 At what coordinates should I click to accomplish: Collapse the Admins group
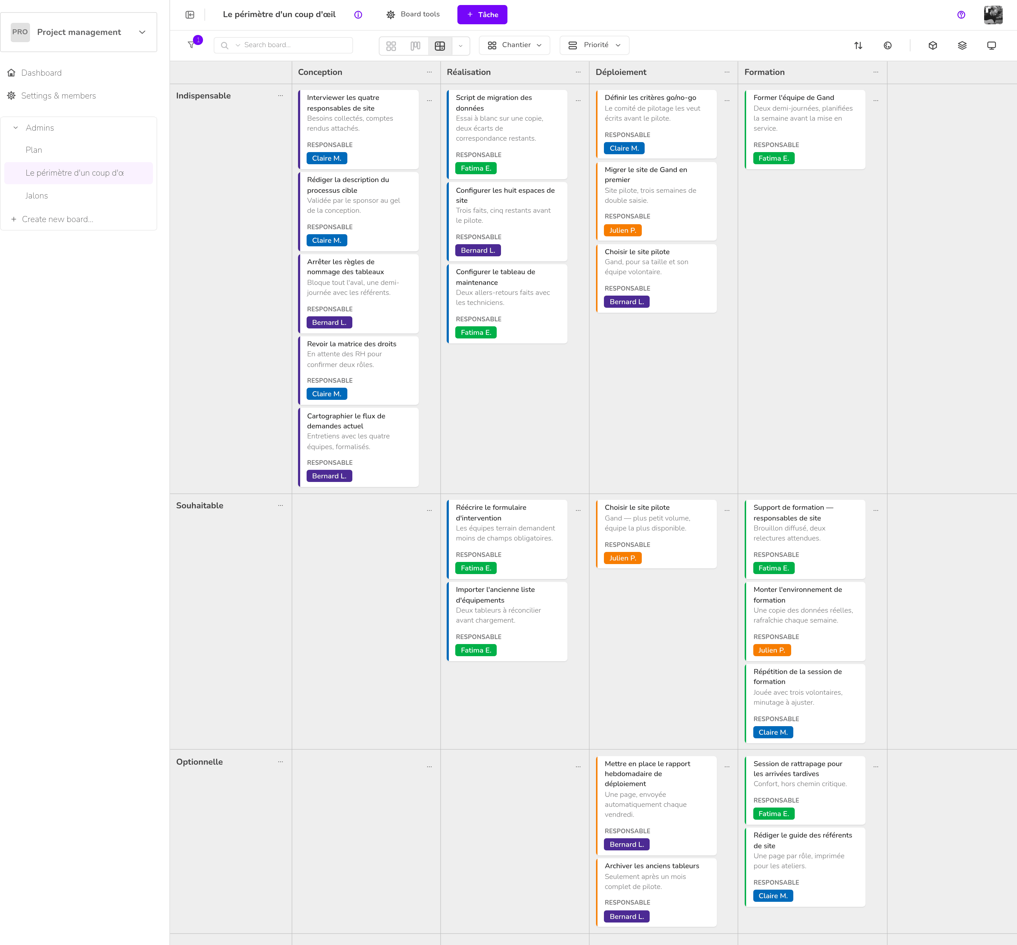click(x=15, y=128)
